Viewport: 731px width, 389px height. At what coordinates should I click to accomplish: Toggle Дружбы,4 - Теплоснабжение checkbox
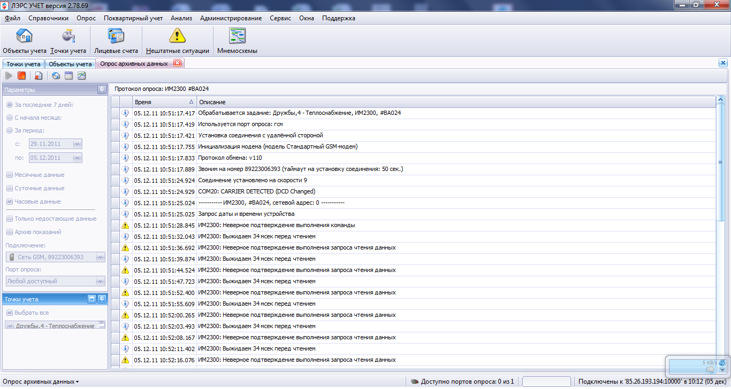pos(11,325)
